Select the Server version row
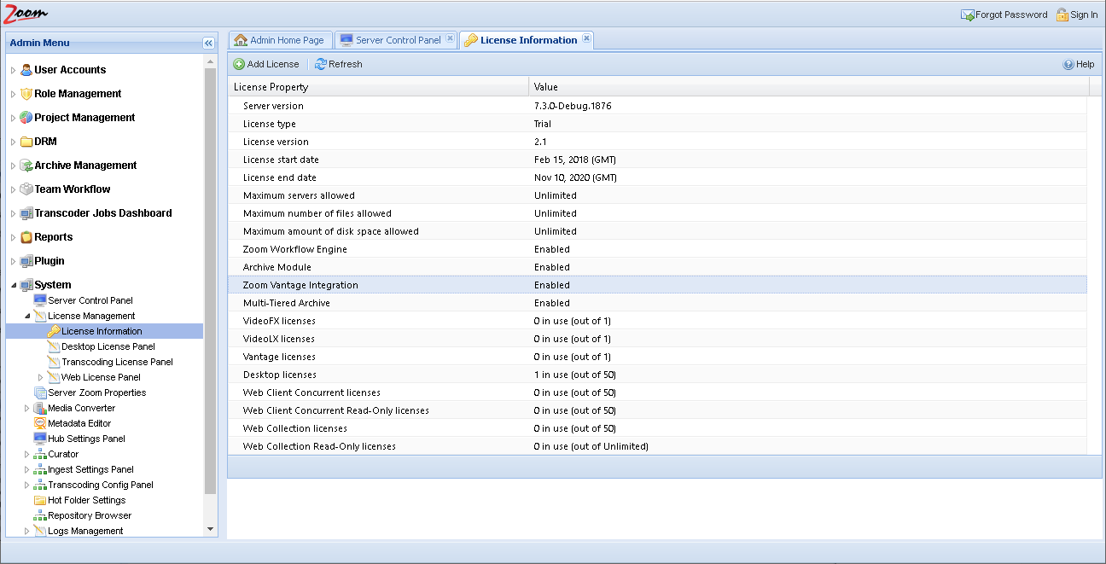Image resolution: width=1106 pixels, height=564 pixels. click(x=657, y=106)
